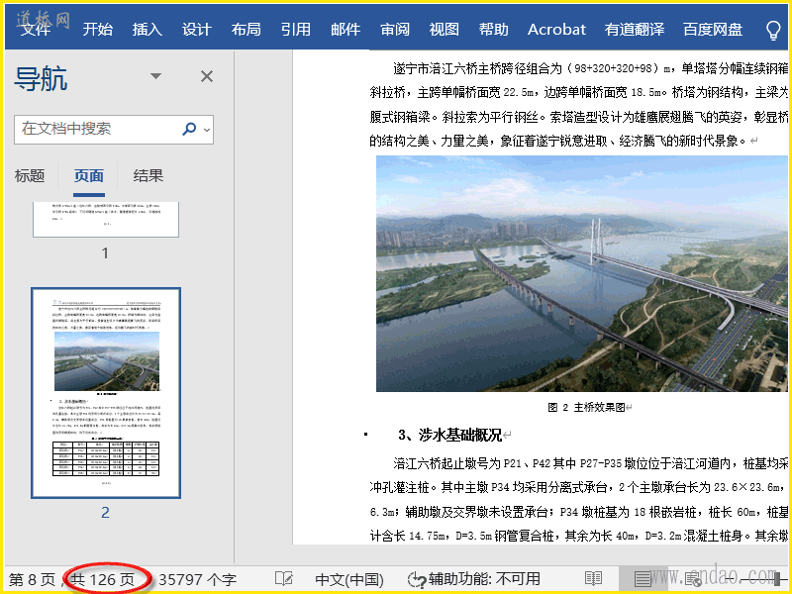This screenshot has width=792, height=594.
Task: Click the 共 126 页 page count
Action: [103, 579]
